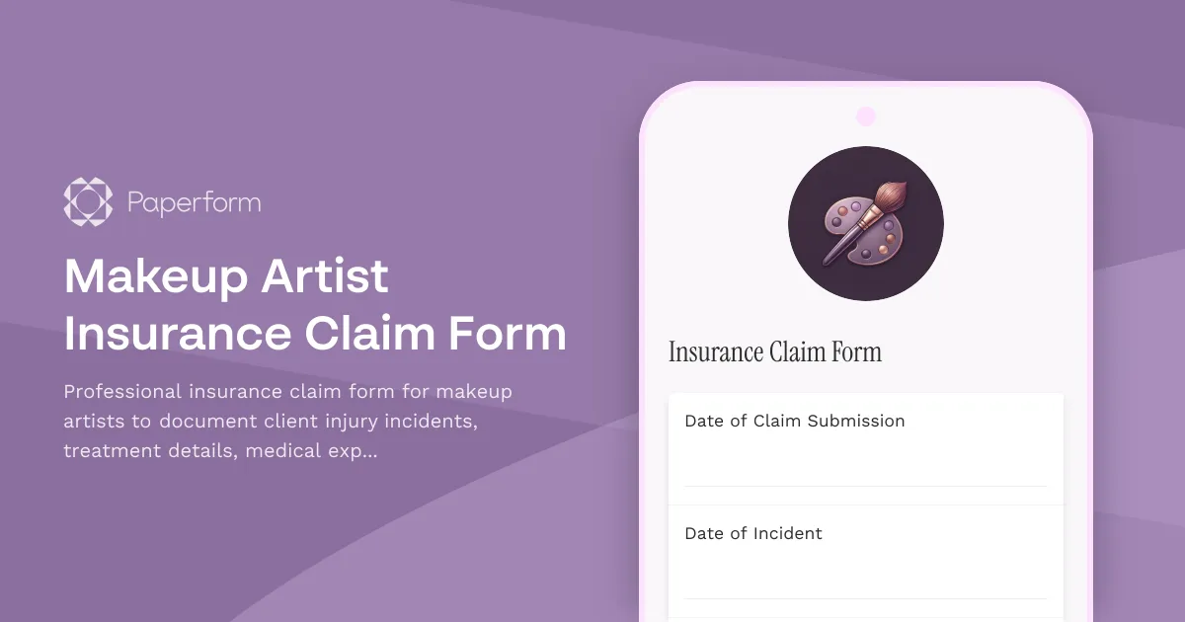Click the Date of Claim Submission card
This screenshot has width=1185, height=622.
coord(866,449)
